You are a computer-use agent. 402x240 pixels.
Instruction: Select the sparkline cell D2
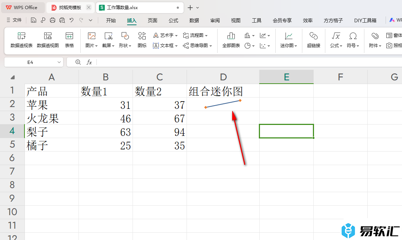223,104
